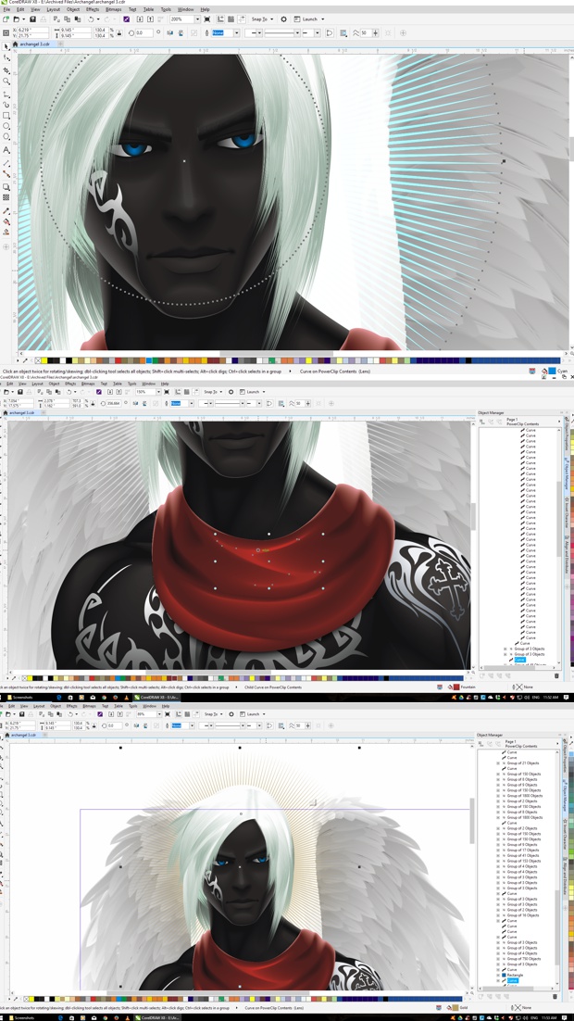The image size is (574, 1021).
Task: Select the Ellipse tool in top window toolbox
Action: pos(6,126)
